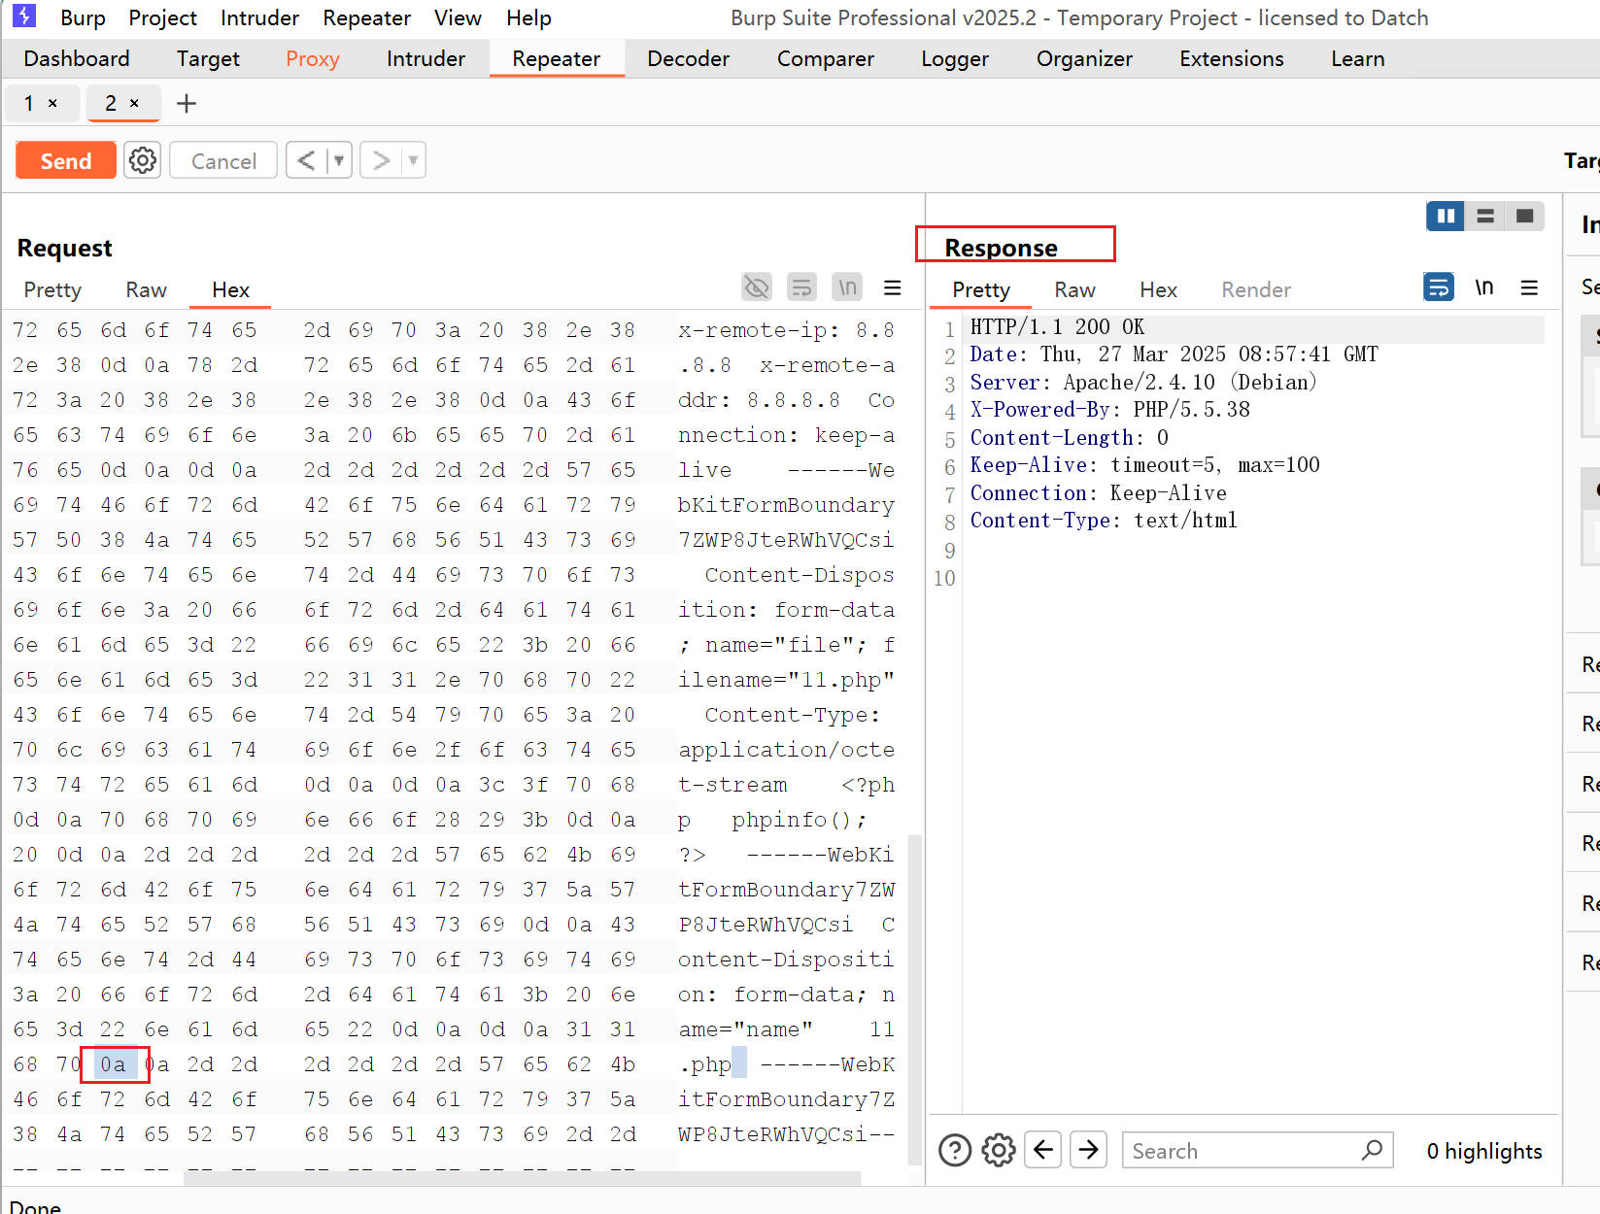
Task: Click the Send button
Action: point(66,160)
